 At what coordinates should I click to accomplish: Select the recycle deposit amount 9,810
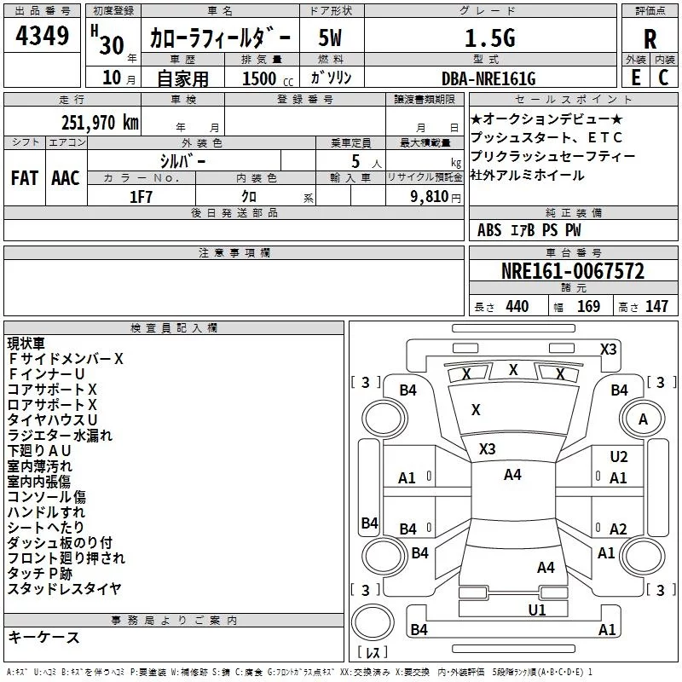click(x=430, y=196)
